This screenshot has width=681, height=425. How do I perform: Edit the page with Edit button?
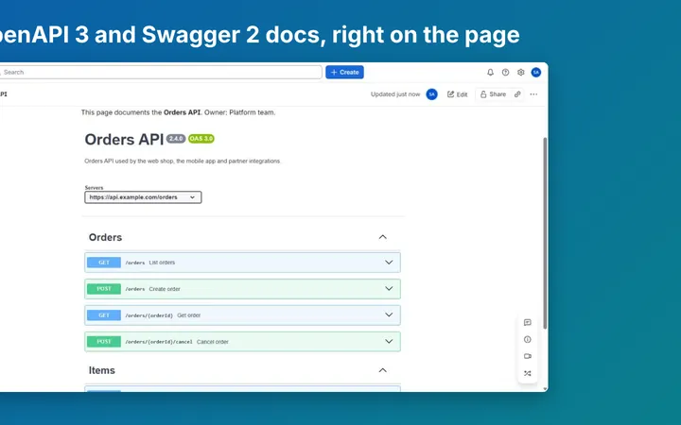(458, 94)
